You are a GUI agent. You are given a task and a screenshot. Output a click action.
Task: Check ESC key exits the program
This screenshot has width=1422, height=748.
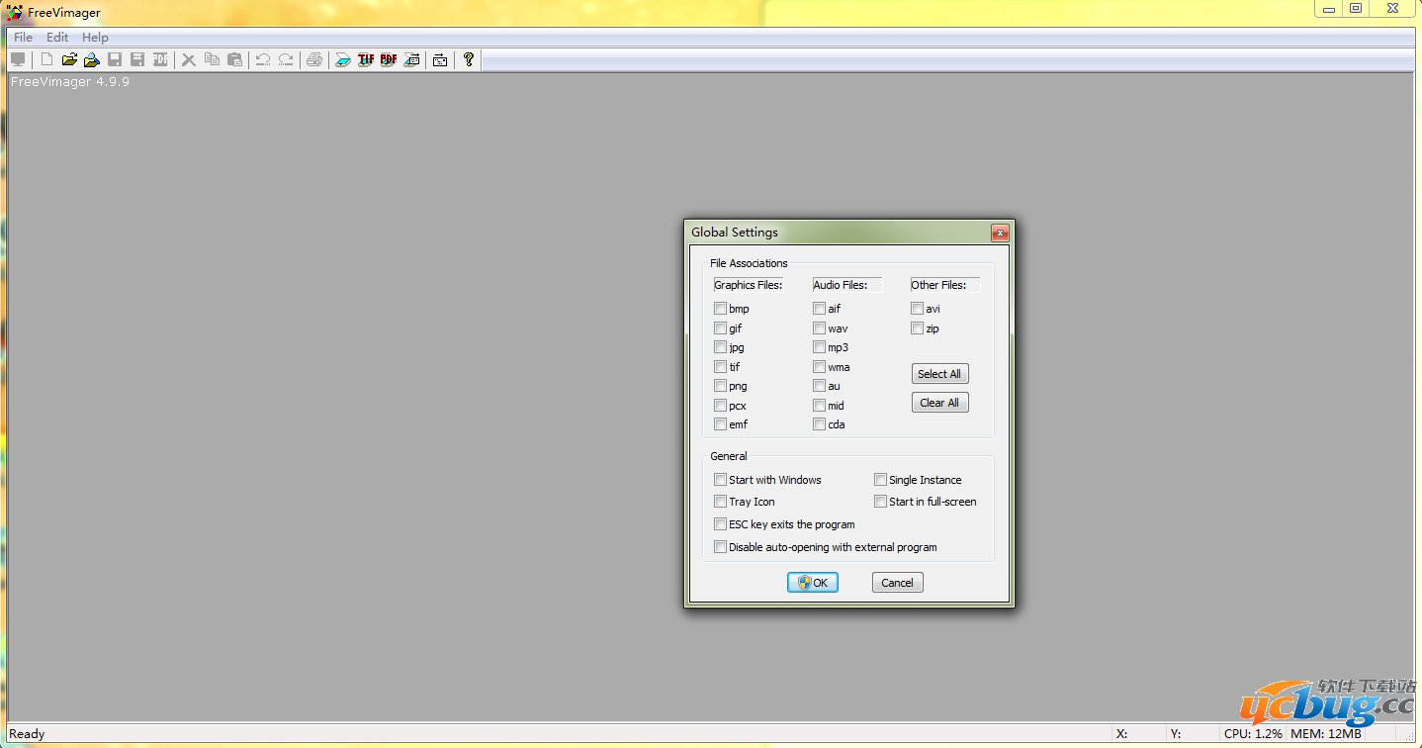pos(720,524)
